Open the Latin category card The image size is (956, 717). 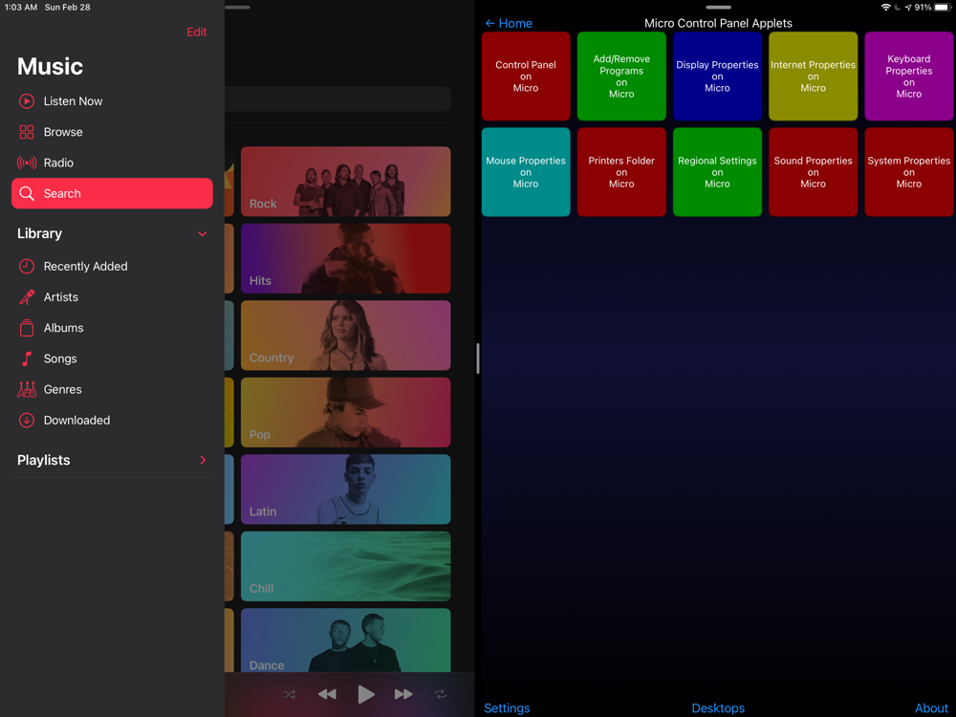[346, 489]
